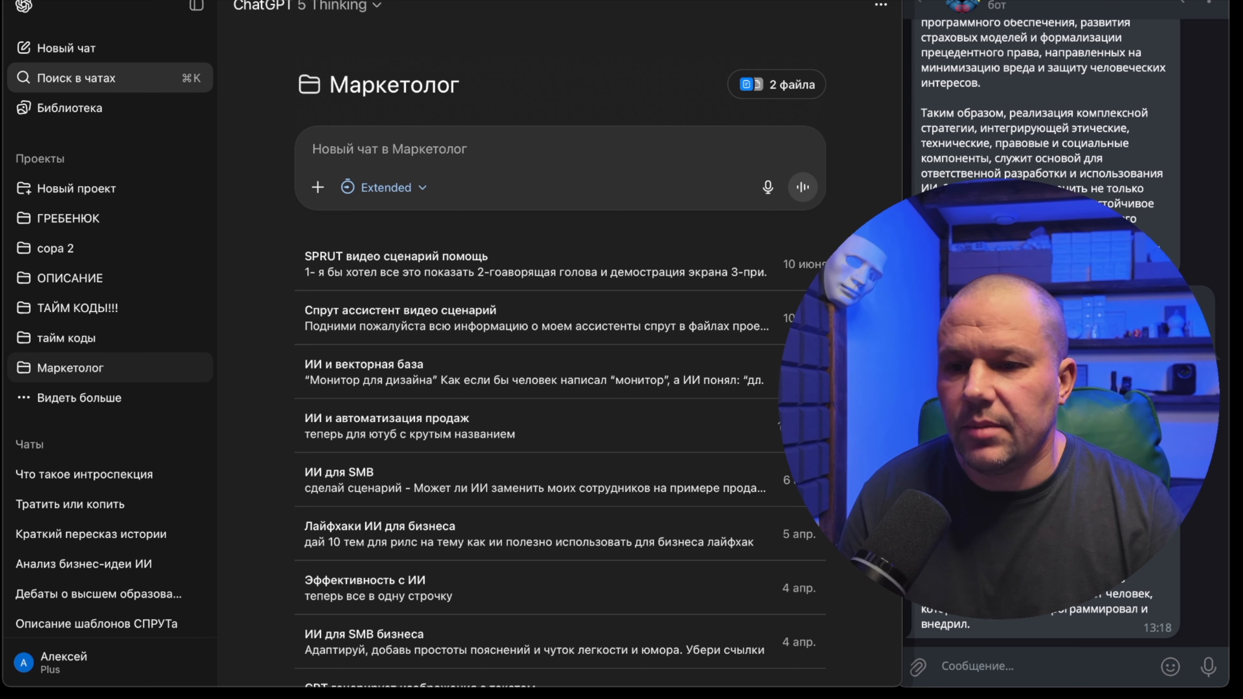Open chat Тратить или копить
The width and height of the screenshot is (1243, 699).
tap(110, 504)
